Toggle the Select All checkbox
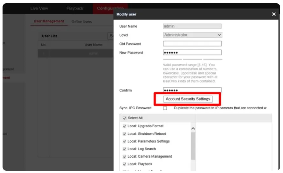Image resolution: width=283 pixels, height=173 pixels. (x=124, y=118)
